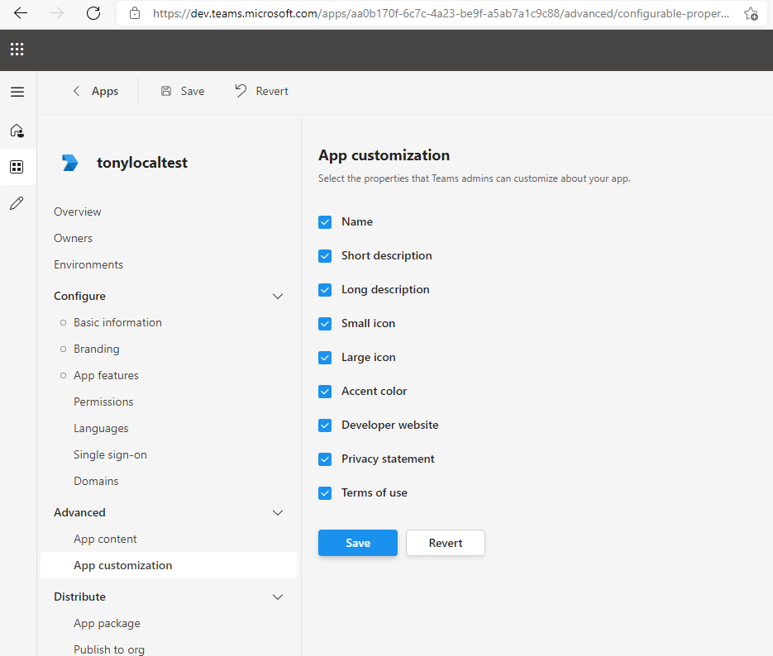Click the browser address bar URL
The height and width of the screenshot is (656, 773).
[x=441, y=13]
